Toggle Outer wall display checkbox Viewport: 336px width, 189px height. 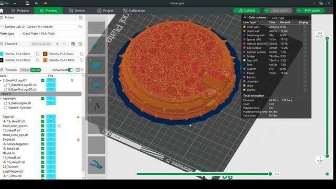pyautogui.click(x=304, y=31)
